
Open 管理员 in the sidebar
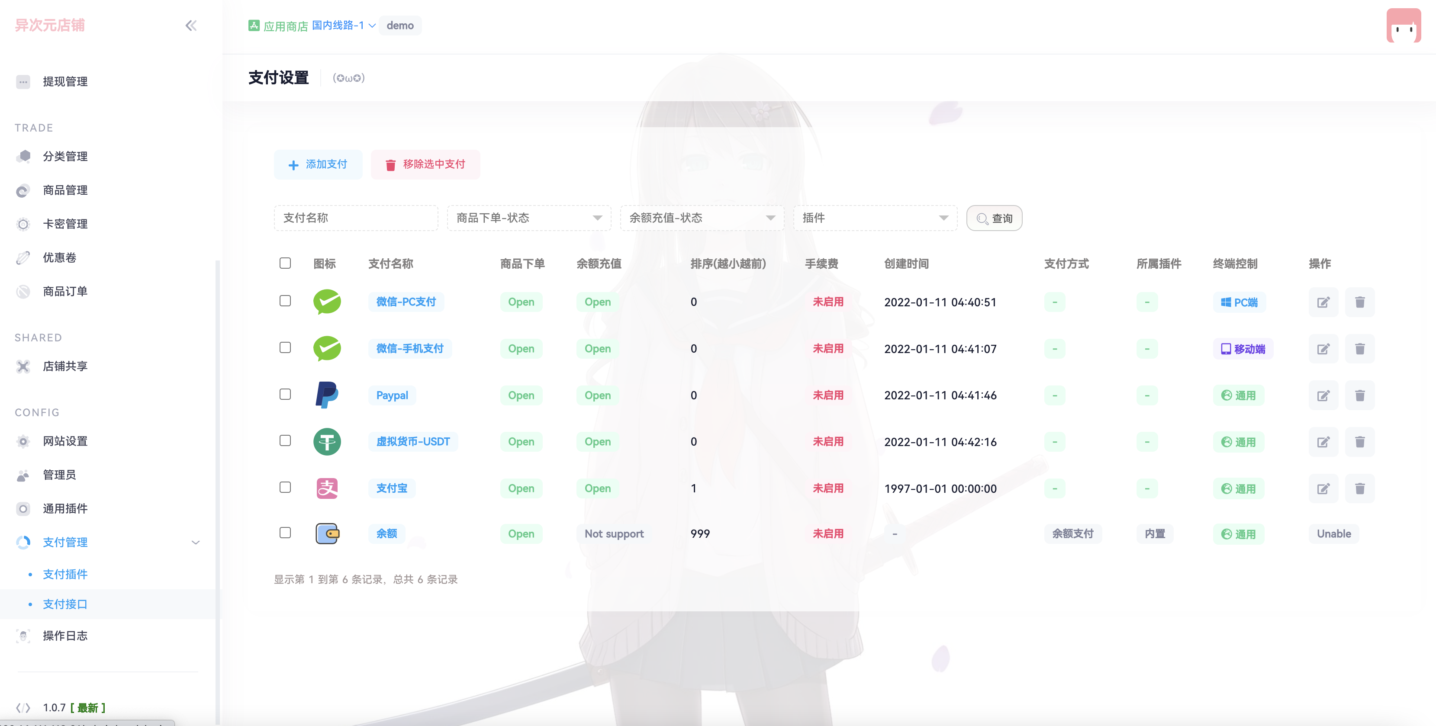coord(60,475)
